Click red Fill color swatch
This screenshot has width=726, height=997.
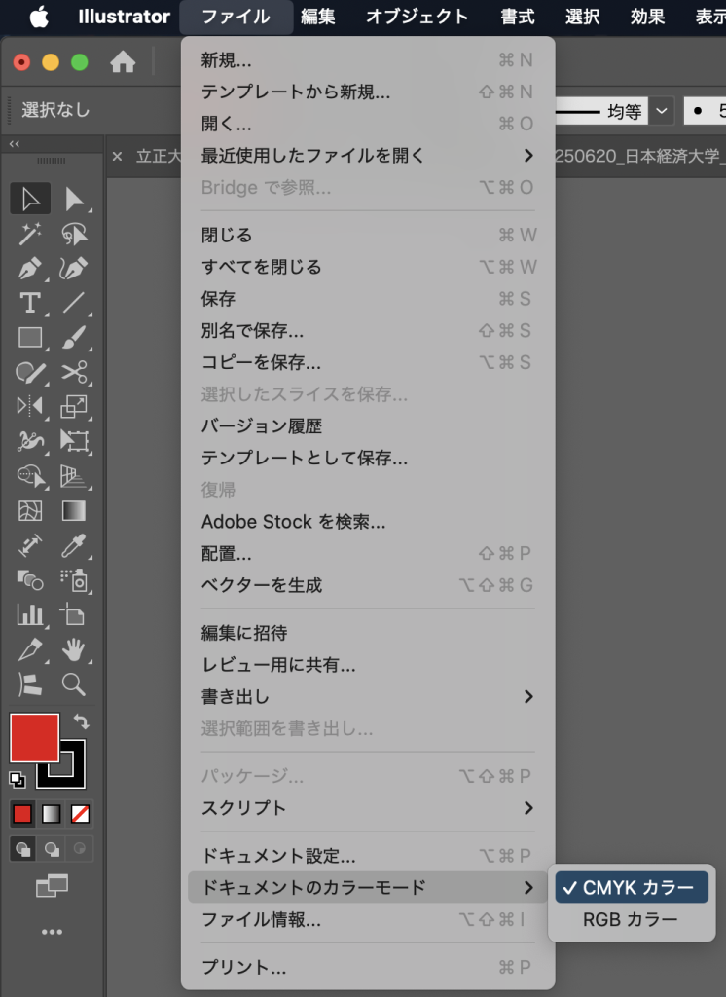[34, 738]
